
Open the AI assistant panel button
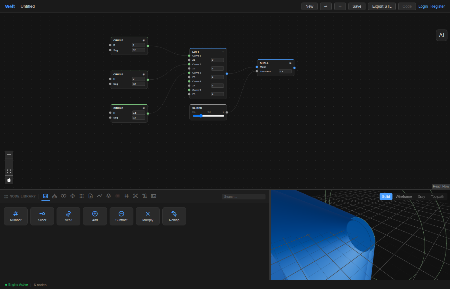tap(442, 35)
